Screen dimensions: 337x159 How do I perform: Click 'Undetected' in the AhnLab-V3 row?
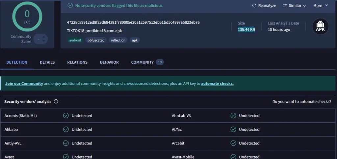(x=249, y=116)
